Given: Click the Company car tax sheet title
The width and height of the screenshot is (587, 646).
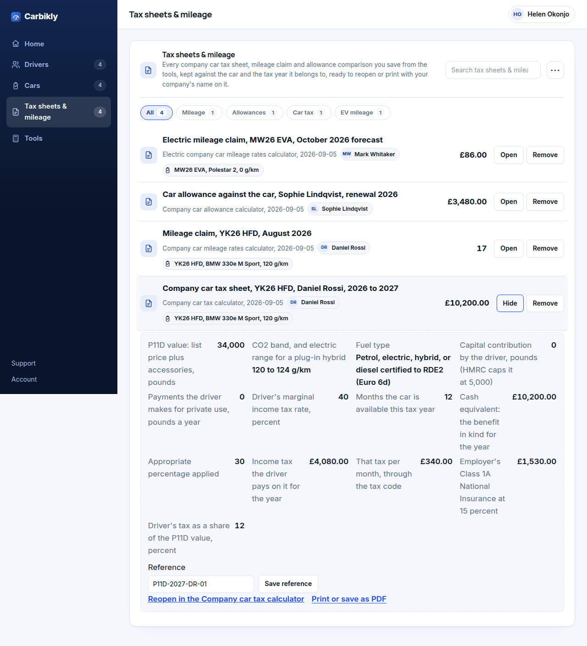Looking at the screenshot, I should coord(280,288).
